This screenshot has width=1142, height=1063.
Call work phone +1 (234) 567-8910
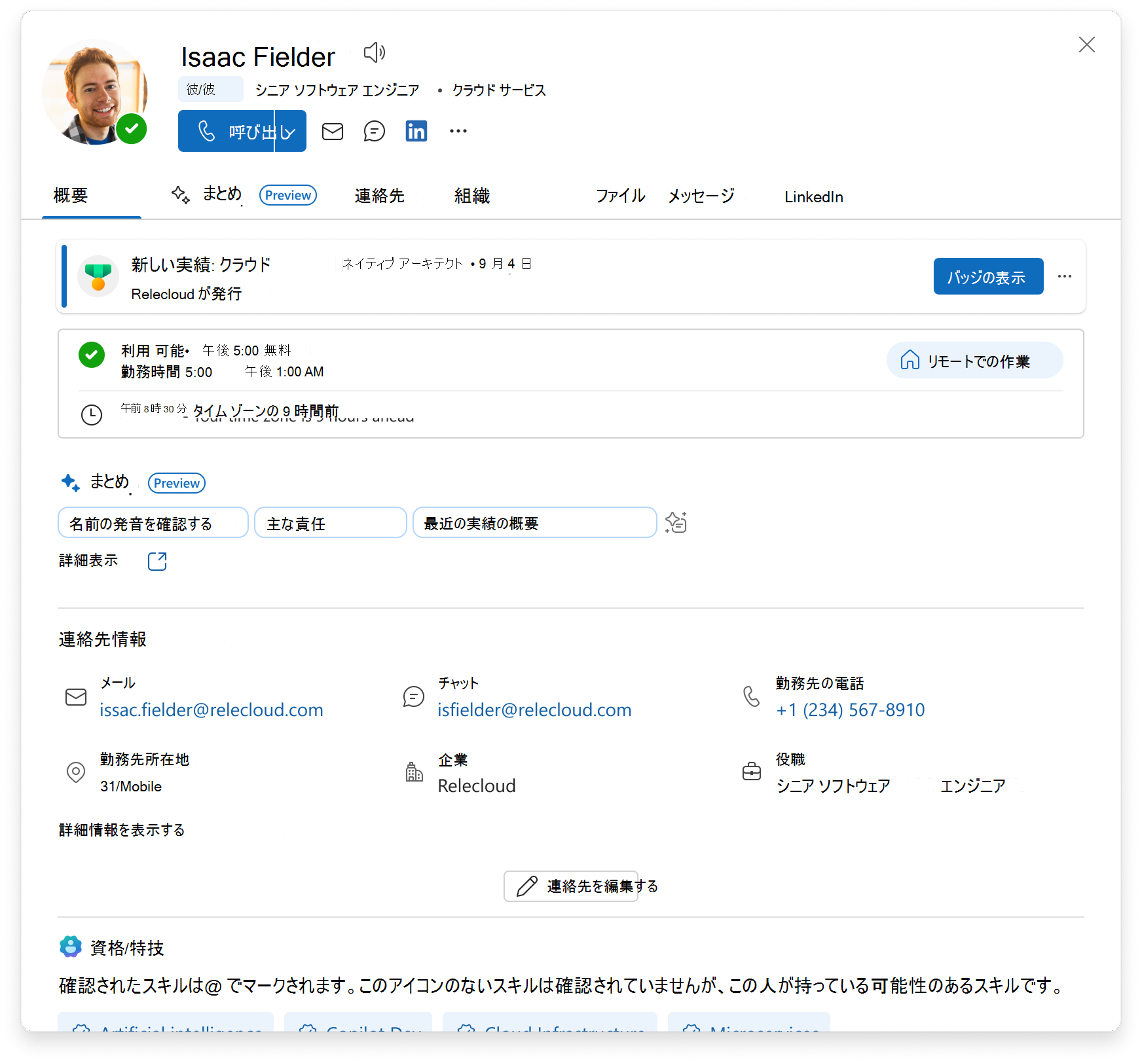point(850,710)
